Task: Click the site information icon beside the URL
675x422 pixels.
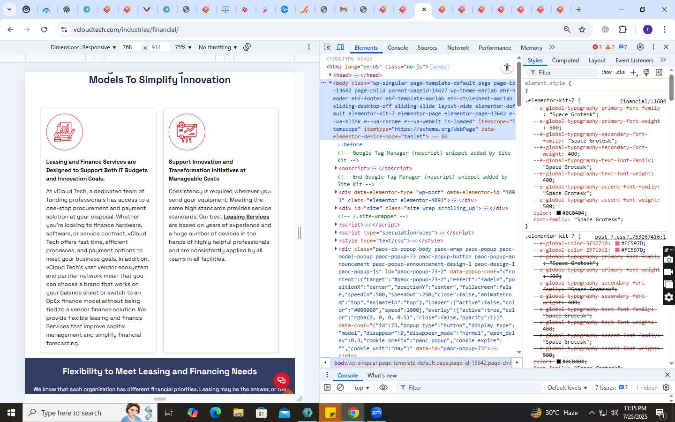Action: 64,30
